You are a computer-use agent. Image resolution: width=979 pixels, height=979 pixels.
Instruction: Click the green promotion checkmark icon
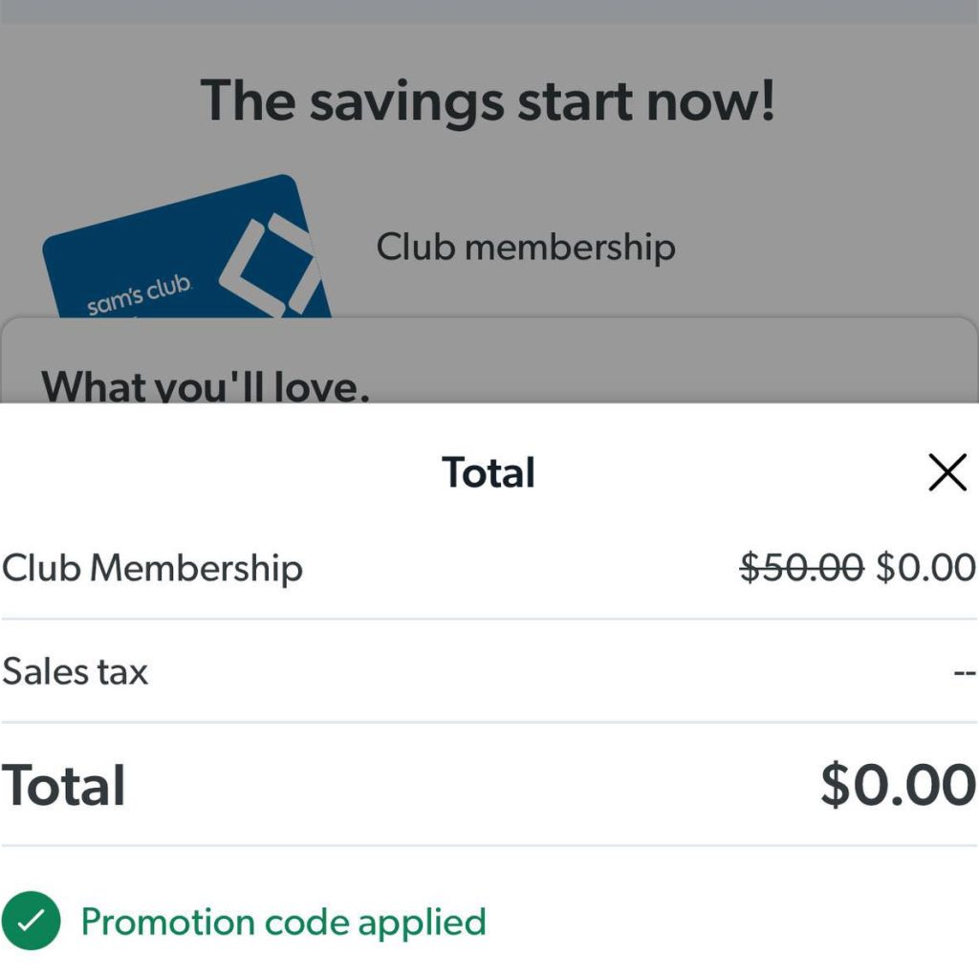31,921
